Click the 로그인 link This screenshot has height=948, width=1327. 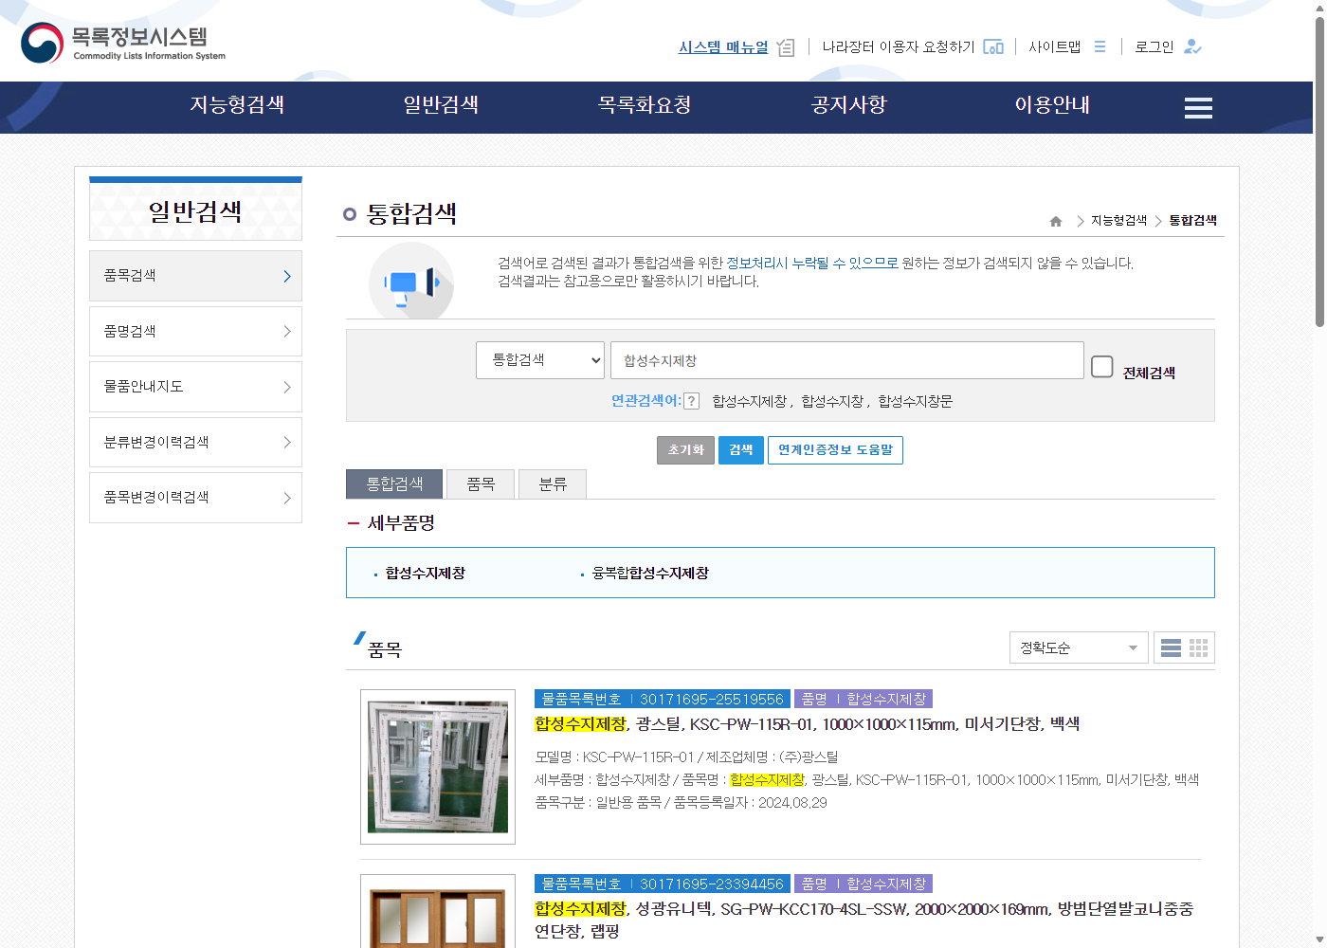[1154, 47]
